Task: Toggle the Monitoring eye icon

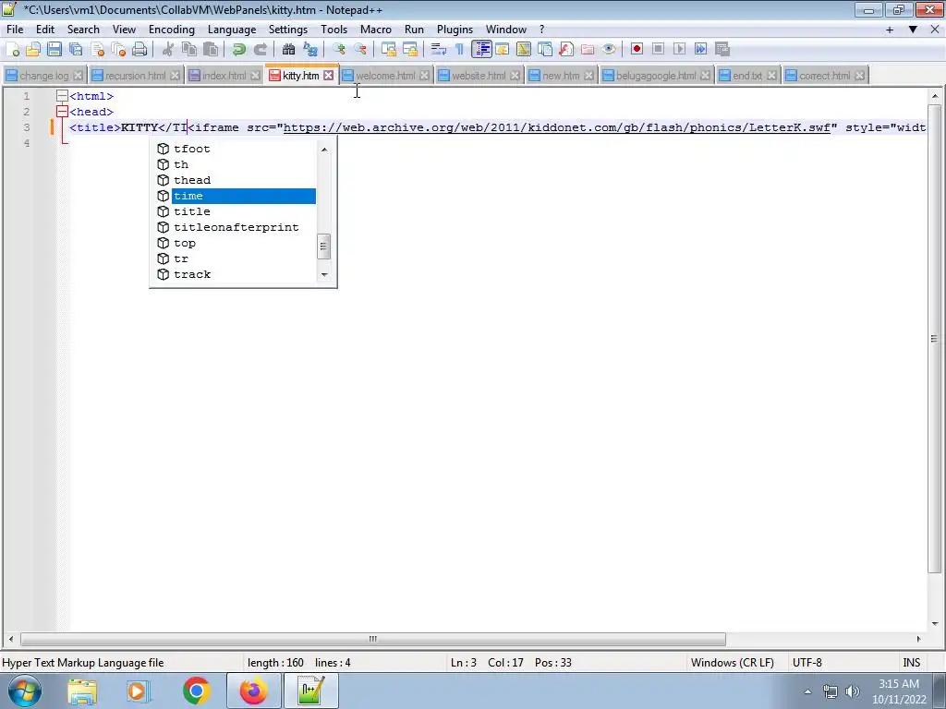Action: point(609,50)
